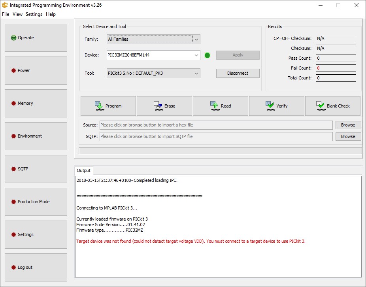The width and height of the screenshot is (366, 287).
Task: Click the green Operate indicator light
Action: coord(14,38)
